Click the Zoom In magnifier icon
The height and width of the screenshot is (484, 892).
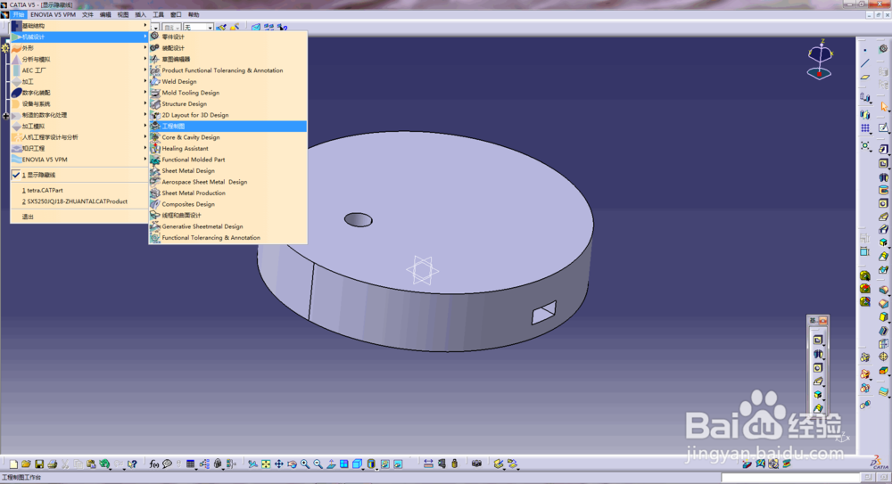coord(305,464)
